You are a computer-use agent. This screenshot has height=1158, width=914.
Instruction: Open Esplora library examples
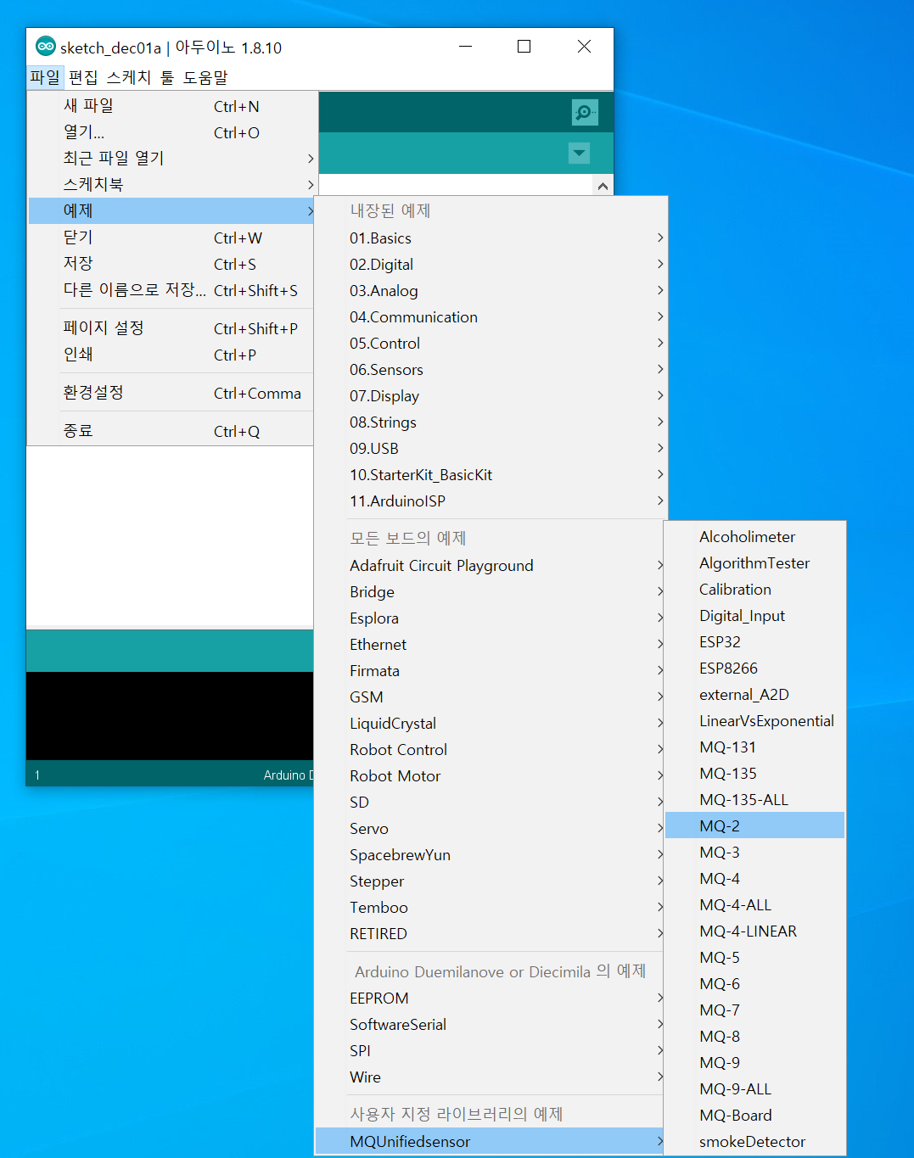click(491, 618)
